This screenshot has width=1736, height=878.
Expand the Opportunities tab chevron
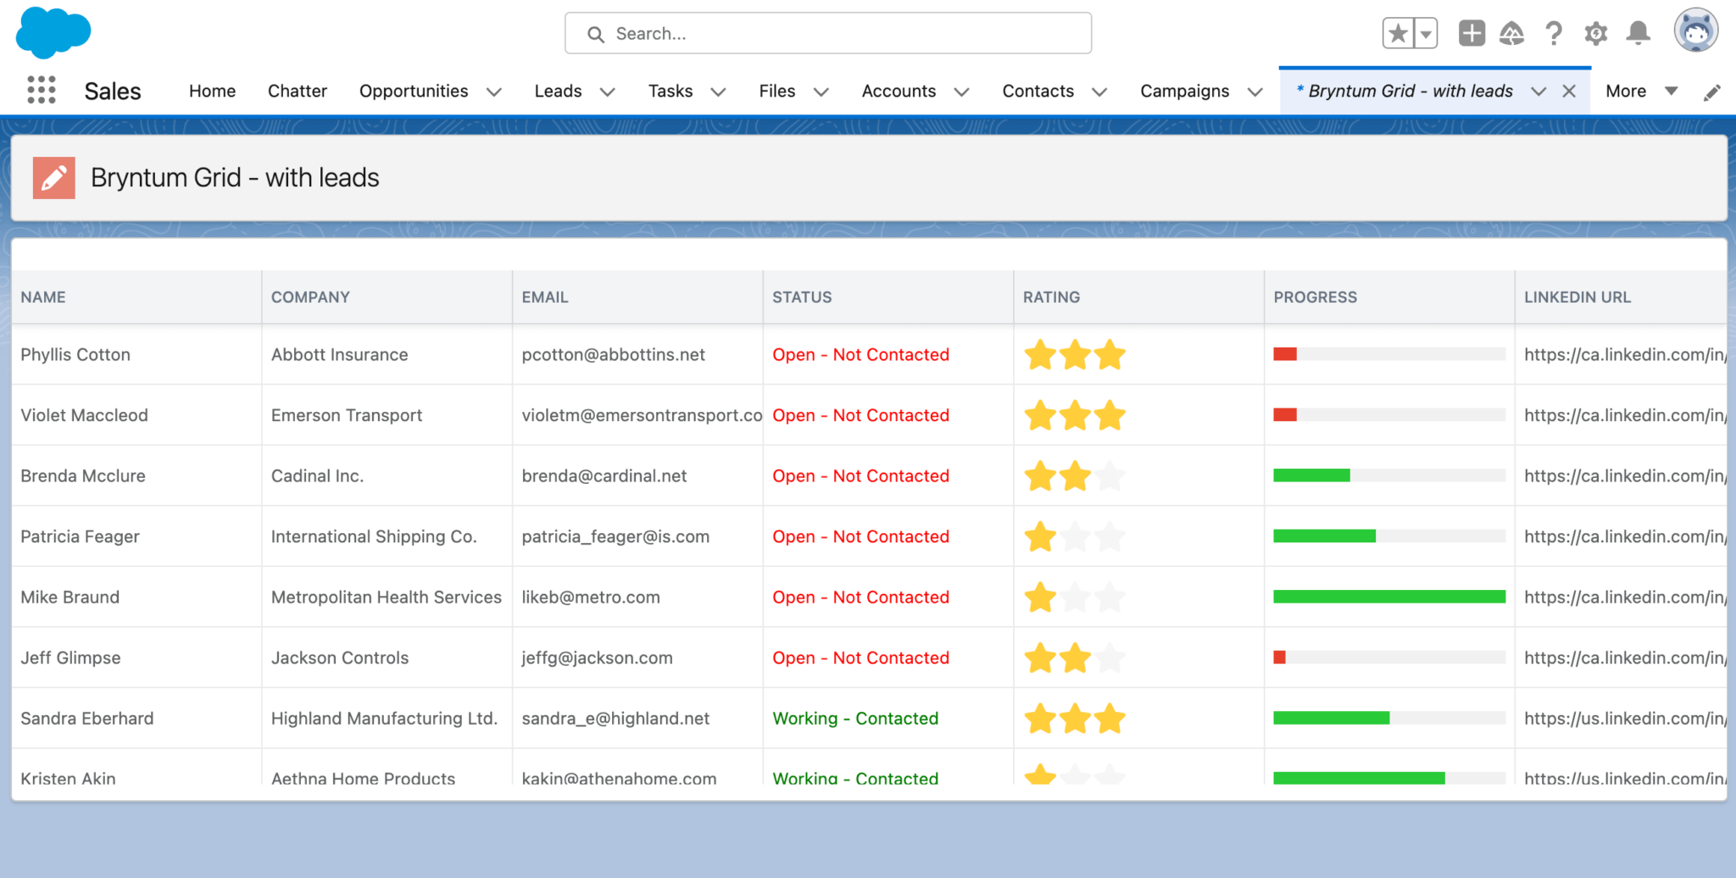[494, 92]
